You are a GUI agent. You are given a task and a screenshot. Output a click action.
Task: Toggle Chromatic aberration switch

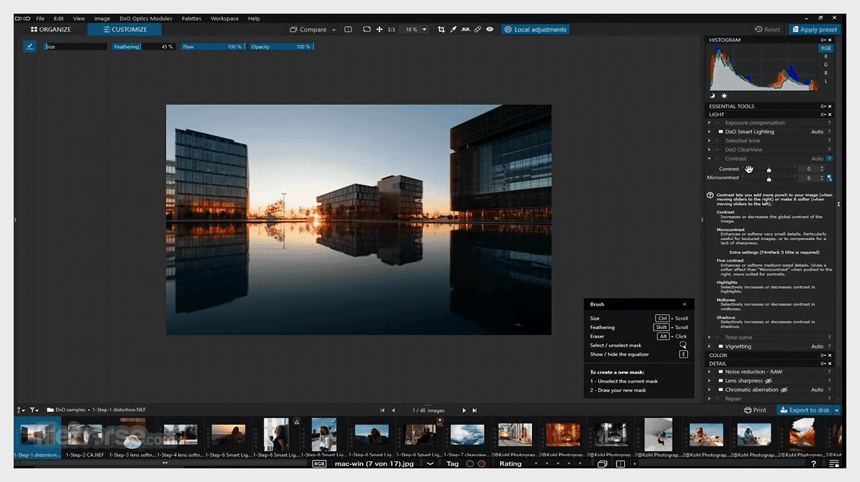(721, 390)
